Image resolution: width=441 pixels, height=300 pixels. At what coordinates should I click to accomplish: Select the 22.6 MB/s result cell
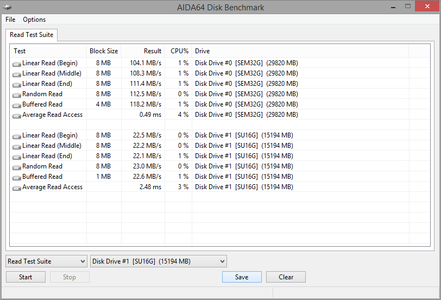coord(147,177)
